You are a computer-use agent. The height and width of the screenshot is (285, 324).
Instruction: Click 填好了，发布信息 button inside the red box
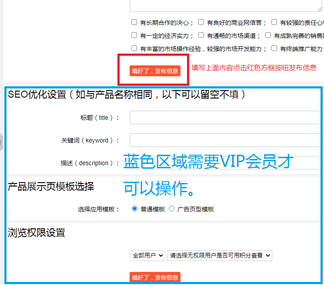coord(155,71)
